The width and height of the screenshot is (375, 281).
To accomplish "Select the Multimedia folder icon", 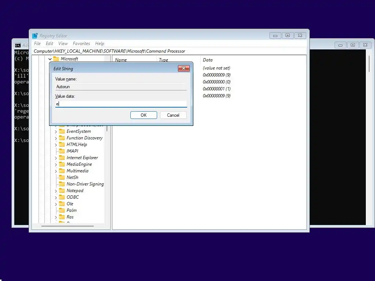I will [62, 171].
